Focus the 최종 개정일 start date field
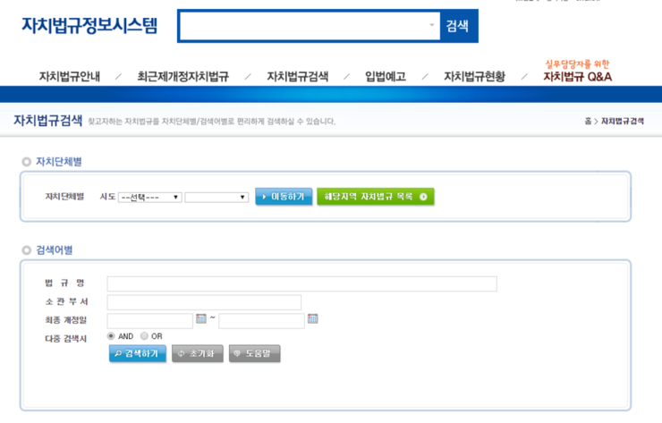The width and height of the screenshot is (662, 423). [x=150, y=321]
